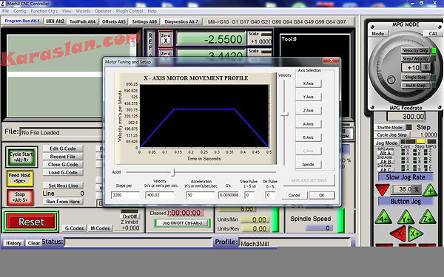Click the green 4+ jog arrow
This screenshot has height=277, width=444.
pyautogui.click(x=383, y=217)
